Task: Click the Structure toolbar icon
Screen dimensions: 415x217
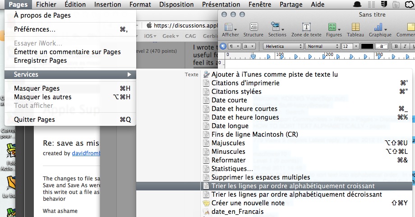Action: (254, 30)
